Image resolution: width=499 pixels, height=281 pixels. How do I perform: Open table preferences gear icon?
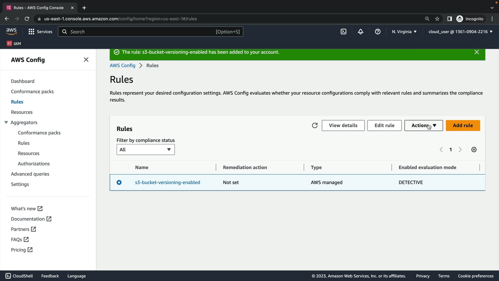point(474,150)
